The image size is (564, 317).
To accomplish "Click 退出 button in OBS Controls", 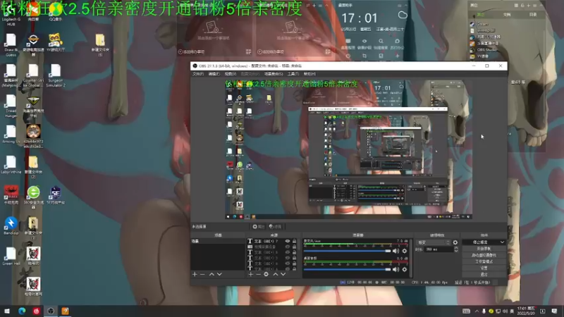I will pos(484,274).
